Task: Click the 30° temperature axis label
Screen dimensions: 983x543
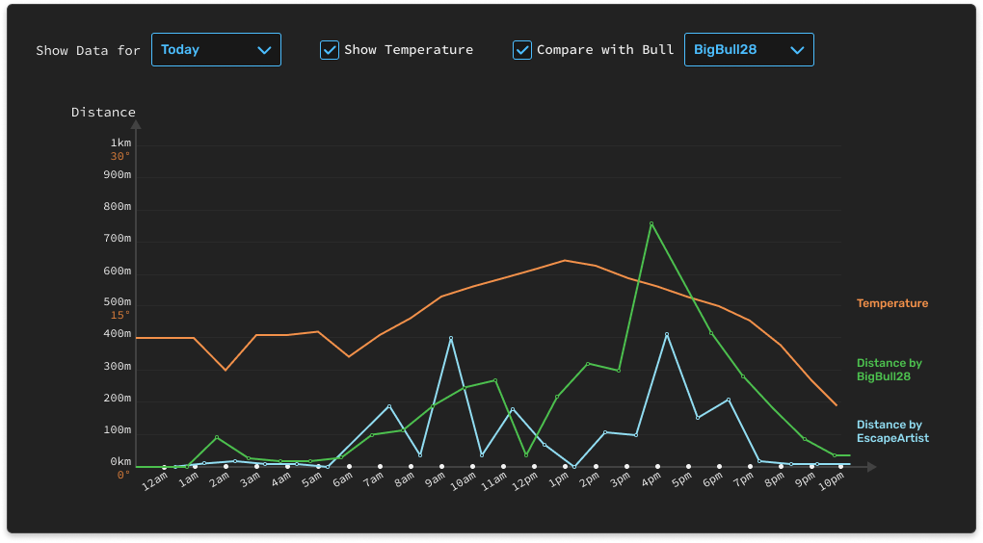Action: click(120, 156)
